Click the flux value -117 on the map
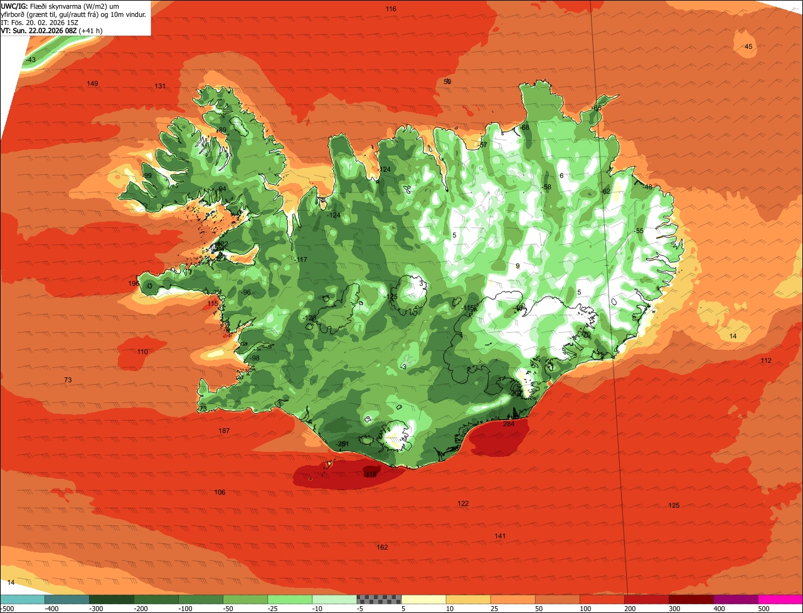Image resolution: width=803 pixels, height=613 pixels. pos(301,260)
